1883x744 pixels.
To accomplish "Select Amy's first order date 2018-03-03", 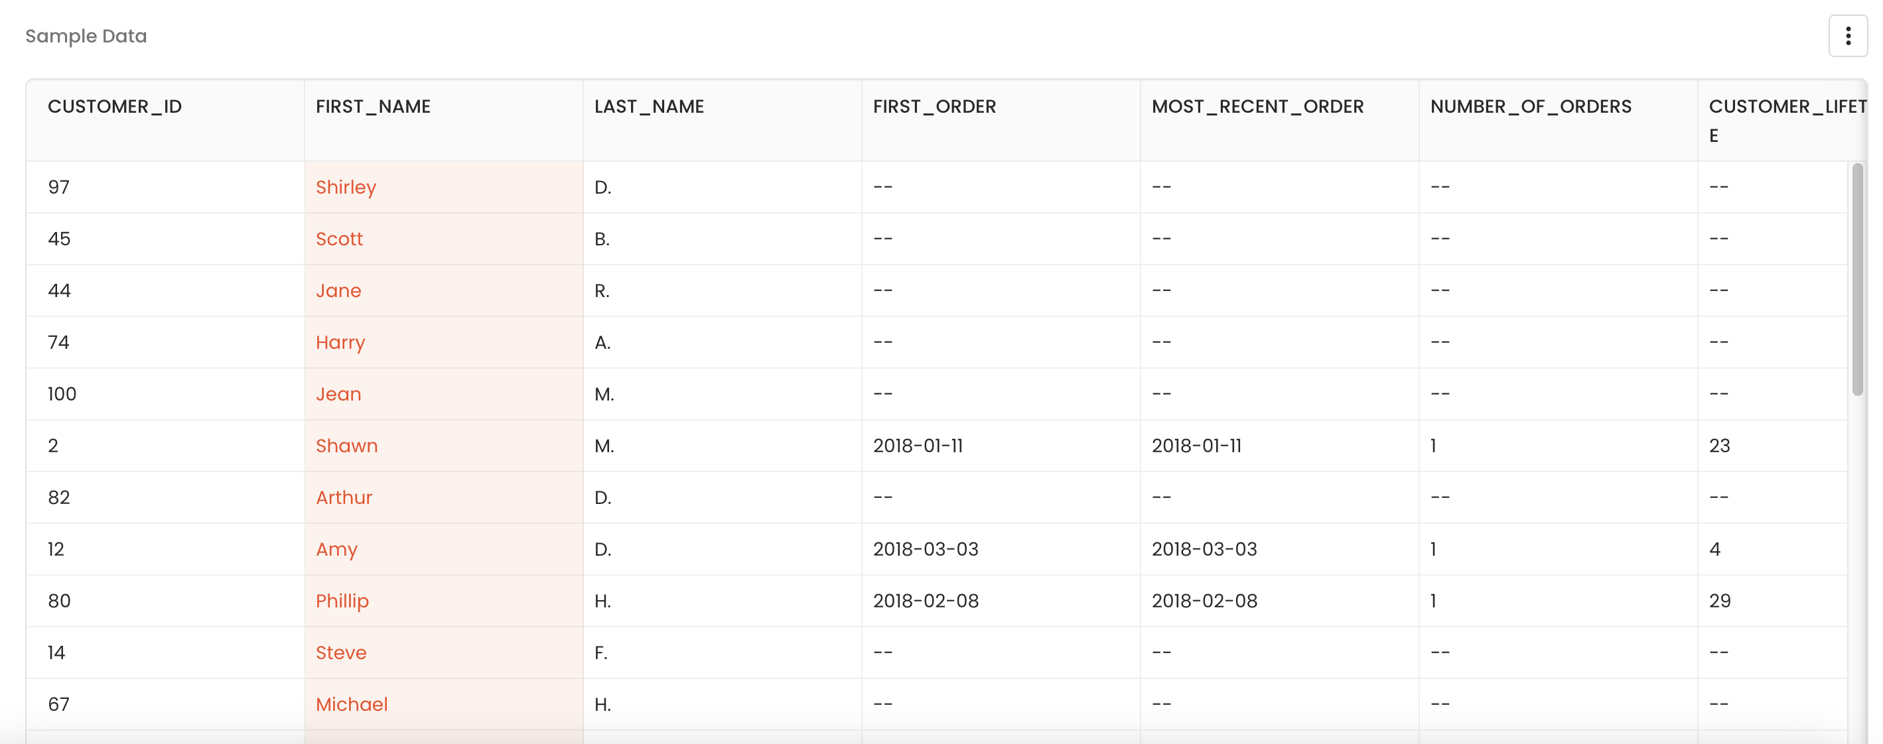I will 925,550.
